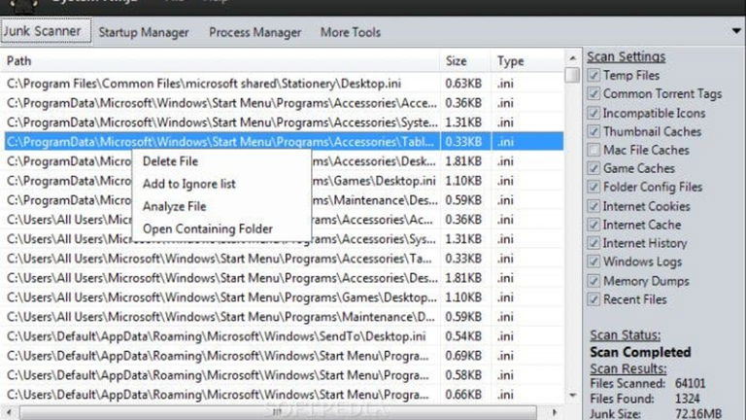
Task: Sort list by Path column header
Action: [x=220, y=61]
